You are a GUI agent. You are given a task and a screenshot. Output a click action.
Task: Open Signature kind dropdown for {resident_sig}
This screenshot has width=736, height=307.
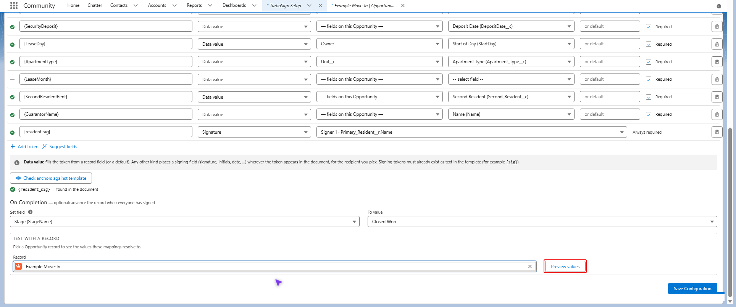pyautogui.click(x=254, y=132)
